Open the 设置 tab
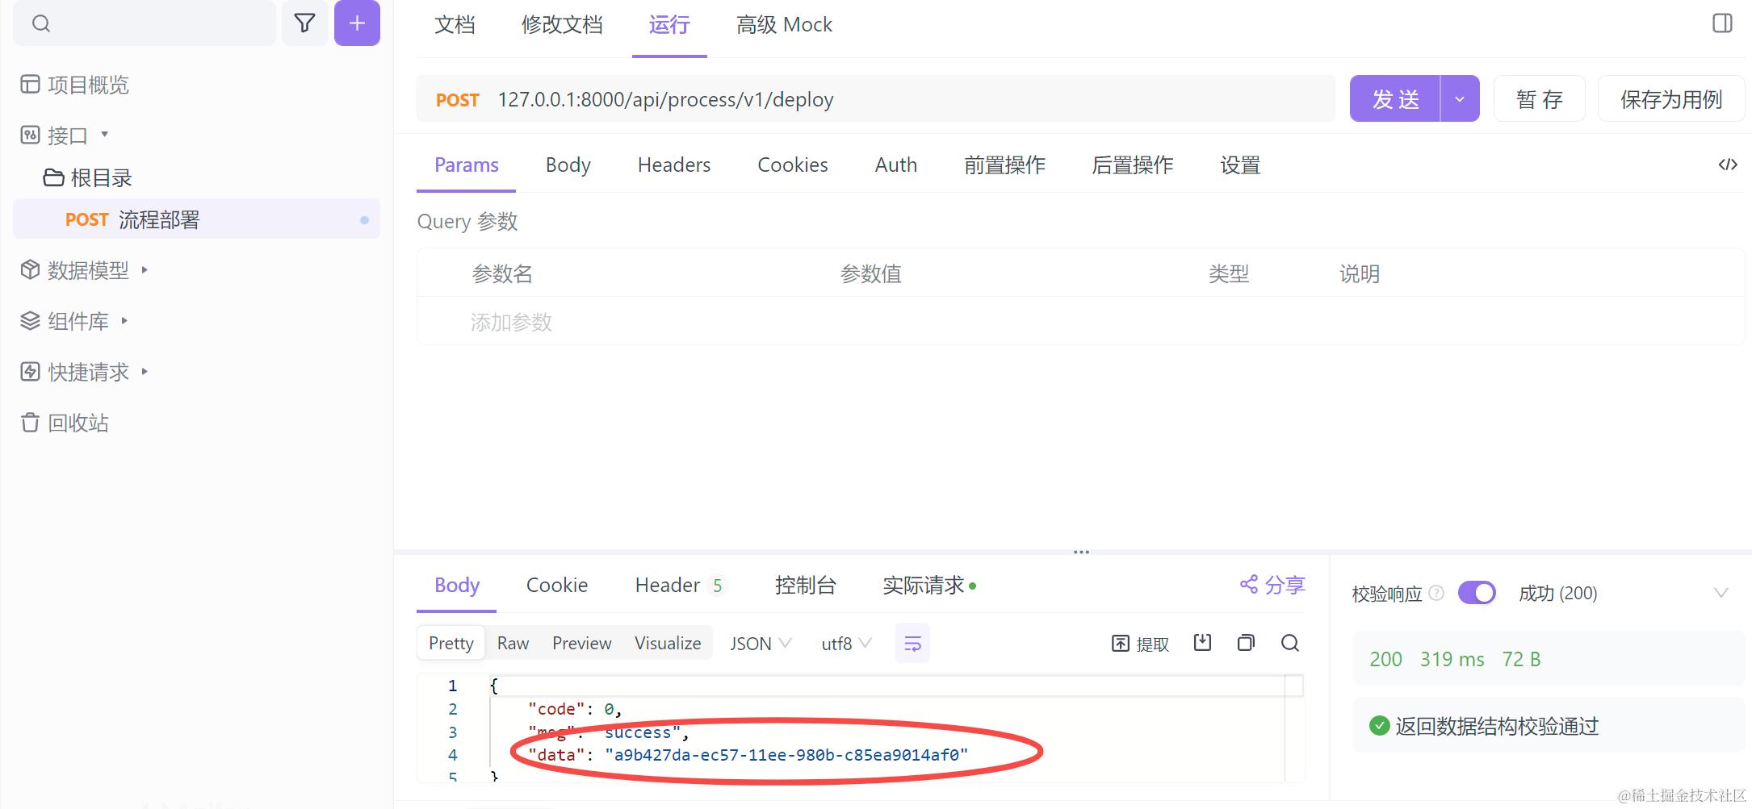Image resolution: width=1752 pixels, height=809 pixels. 1240,165
